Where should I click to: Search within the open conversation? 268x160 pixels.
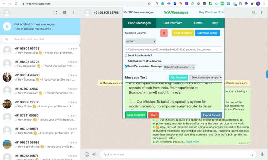click(x=254, y=13)
